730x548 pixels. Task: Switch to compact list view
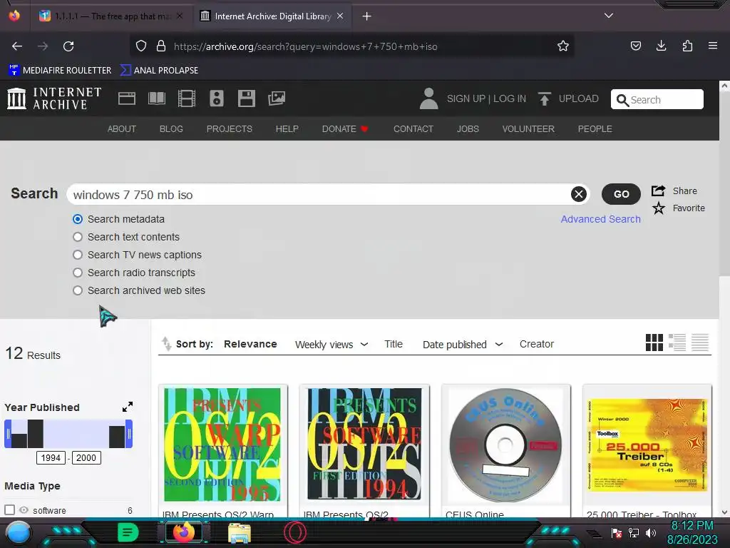(700, 342)
